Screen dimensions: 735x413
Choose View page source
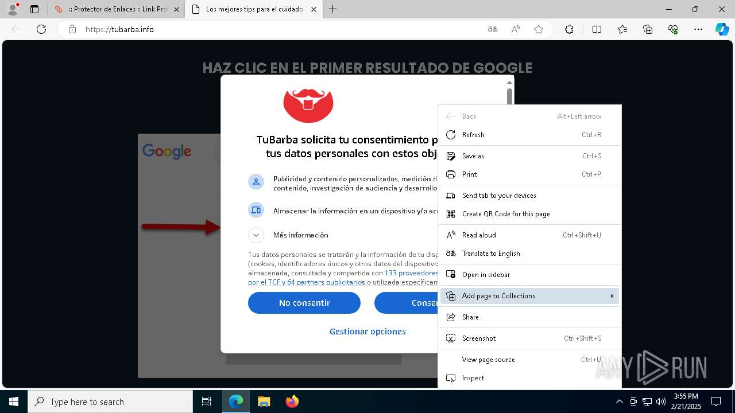click(529, 360)
